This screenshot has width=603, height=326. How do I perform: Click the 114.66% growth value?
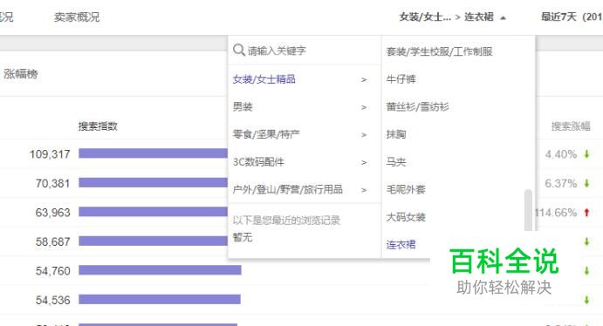pyautogui.click(x=556, y=213)
